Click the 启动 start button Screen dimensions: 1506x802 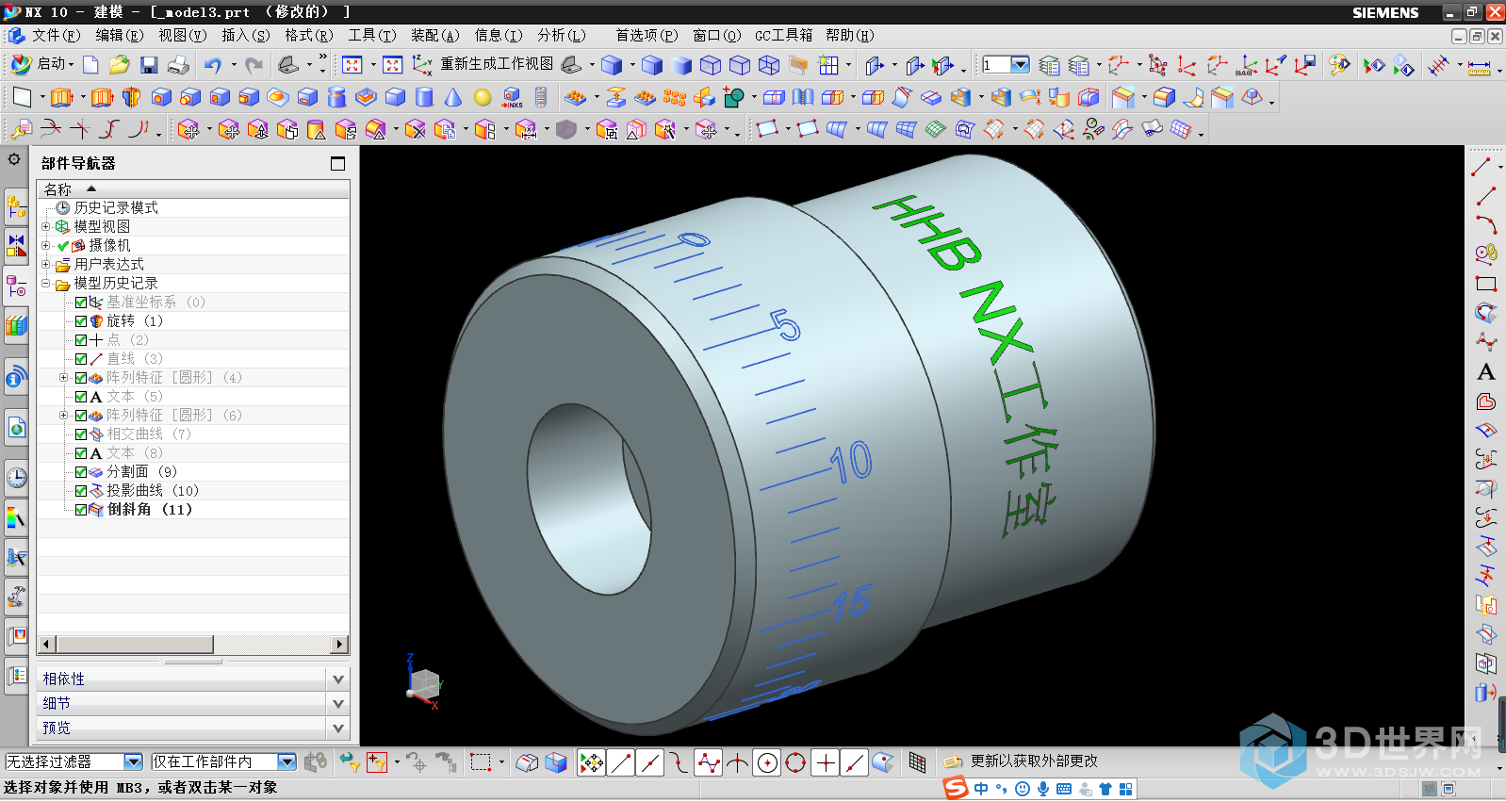41,64
